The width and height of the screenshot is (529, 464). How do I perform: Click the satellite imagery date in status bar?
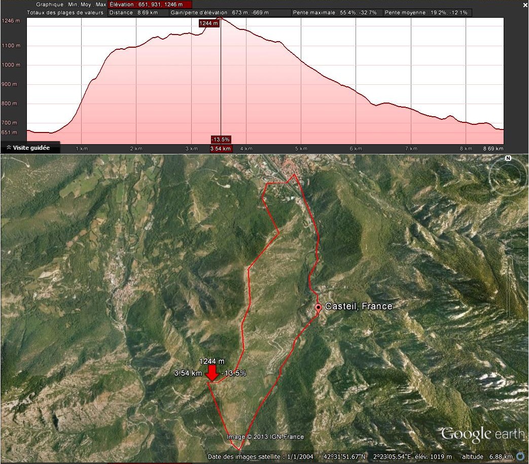pos(260,457)
